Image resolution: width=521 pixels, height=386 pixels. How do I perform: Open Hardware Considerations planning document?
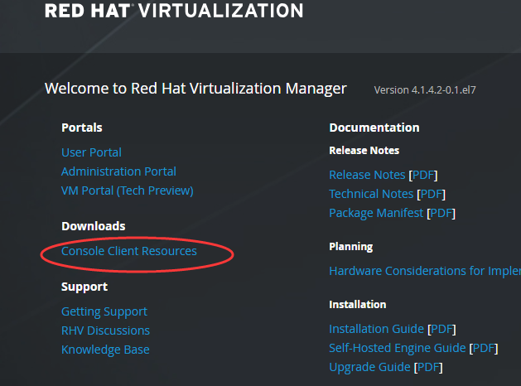[x=425, y=271]
